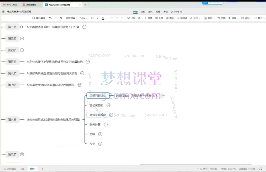Toggle italic formatting

click(x=98, y=18)
